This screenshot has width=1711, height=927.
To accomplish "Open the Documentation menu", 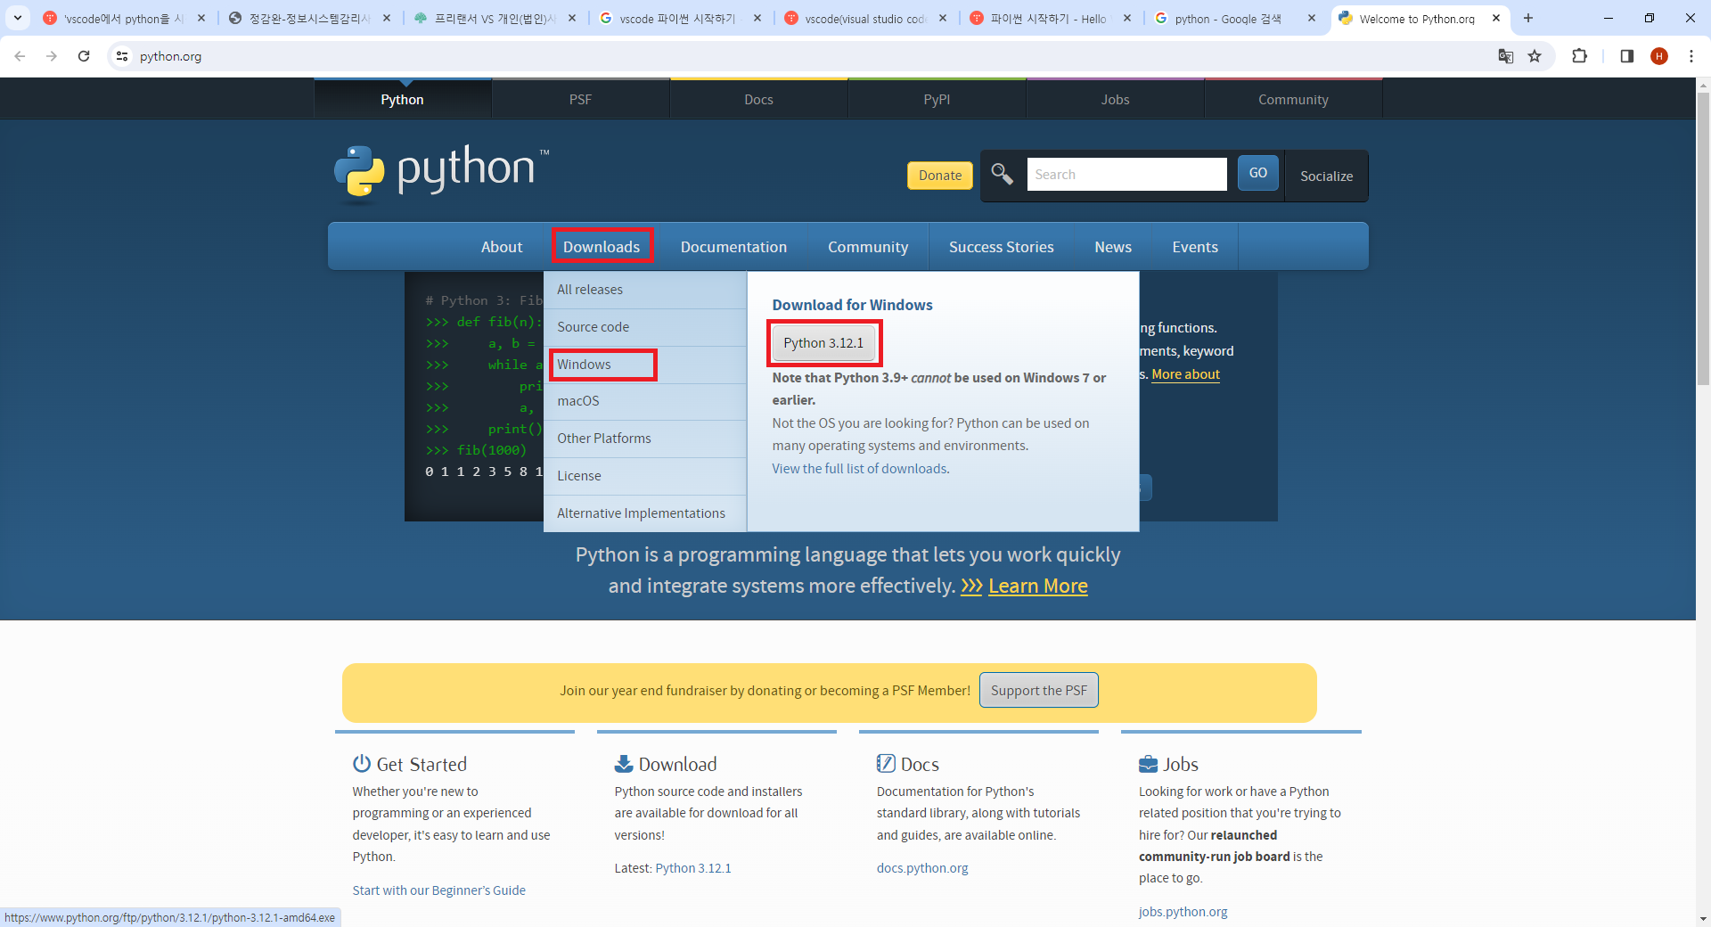I will 733,247.
